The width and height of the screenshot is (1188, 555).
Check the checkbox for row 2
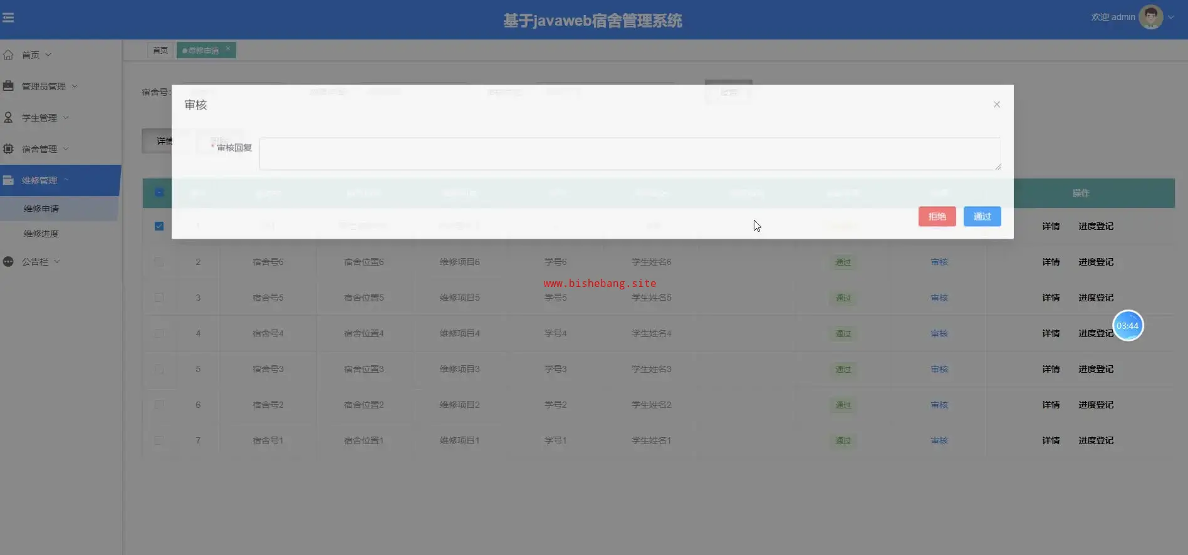point(159,262)
